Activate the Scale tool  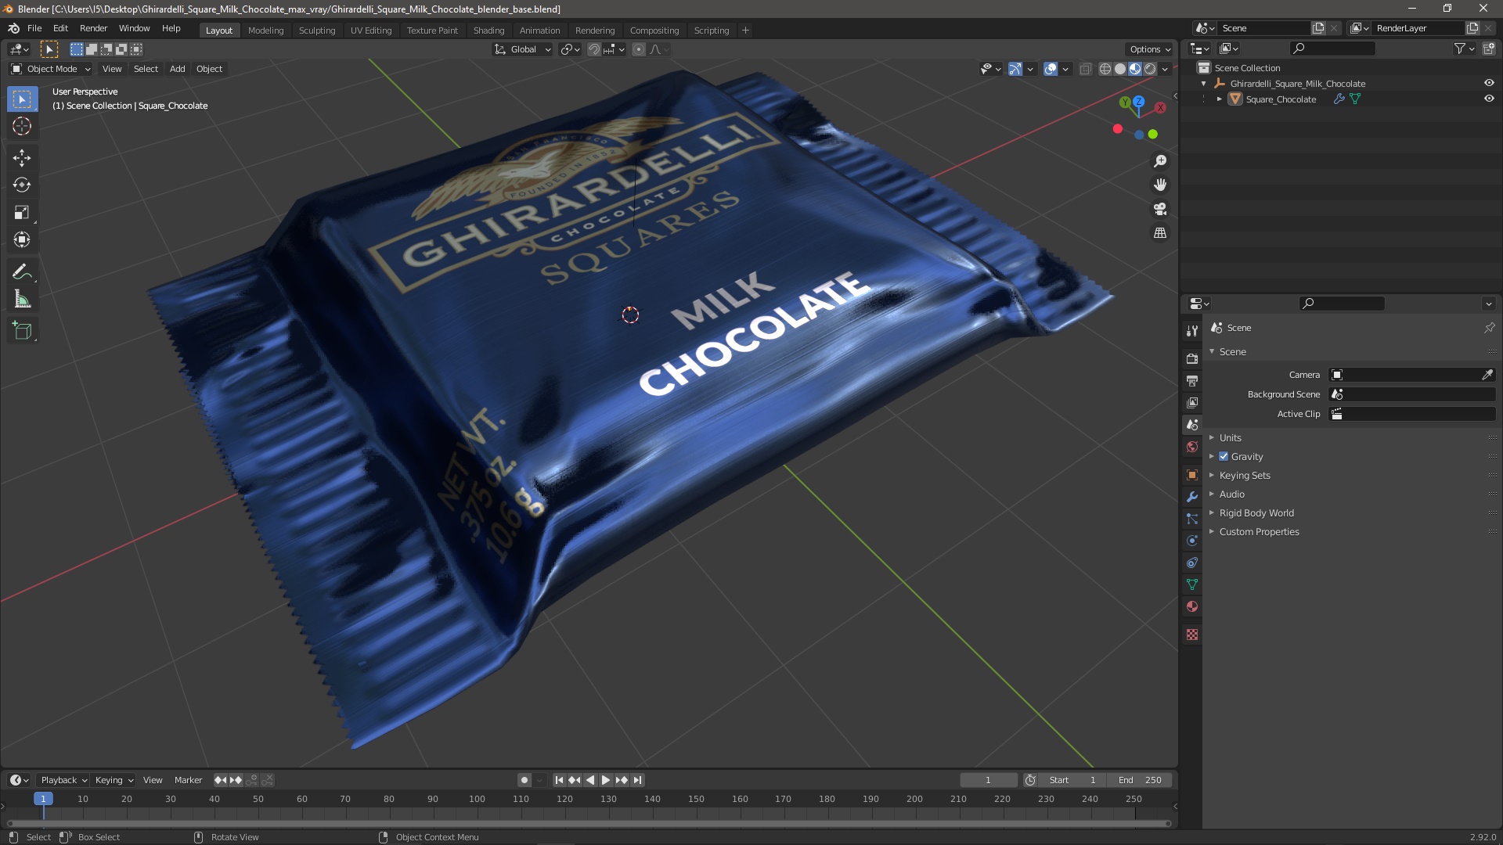[x=22, y=213]
